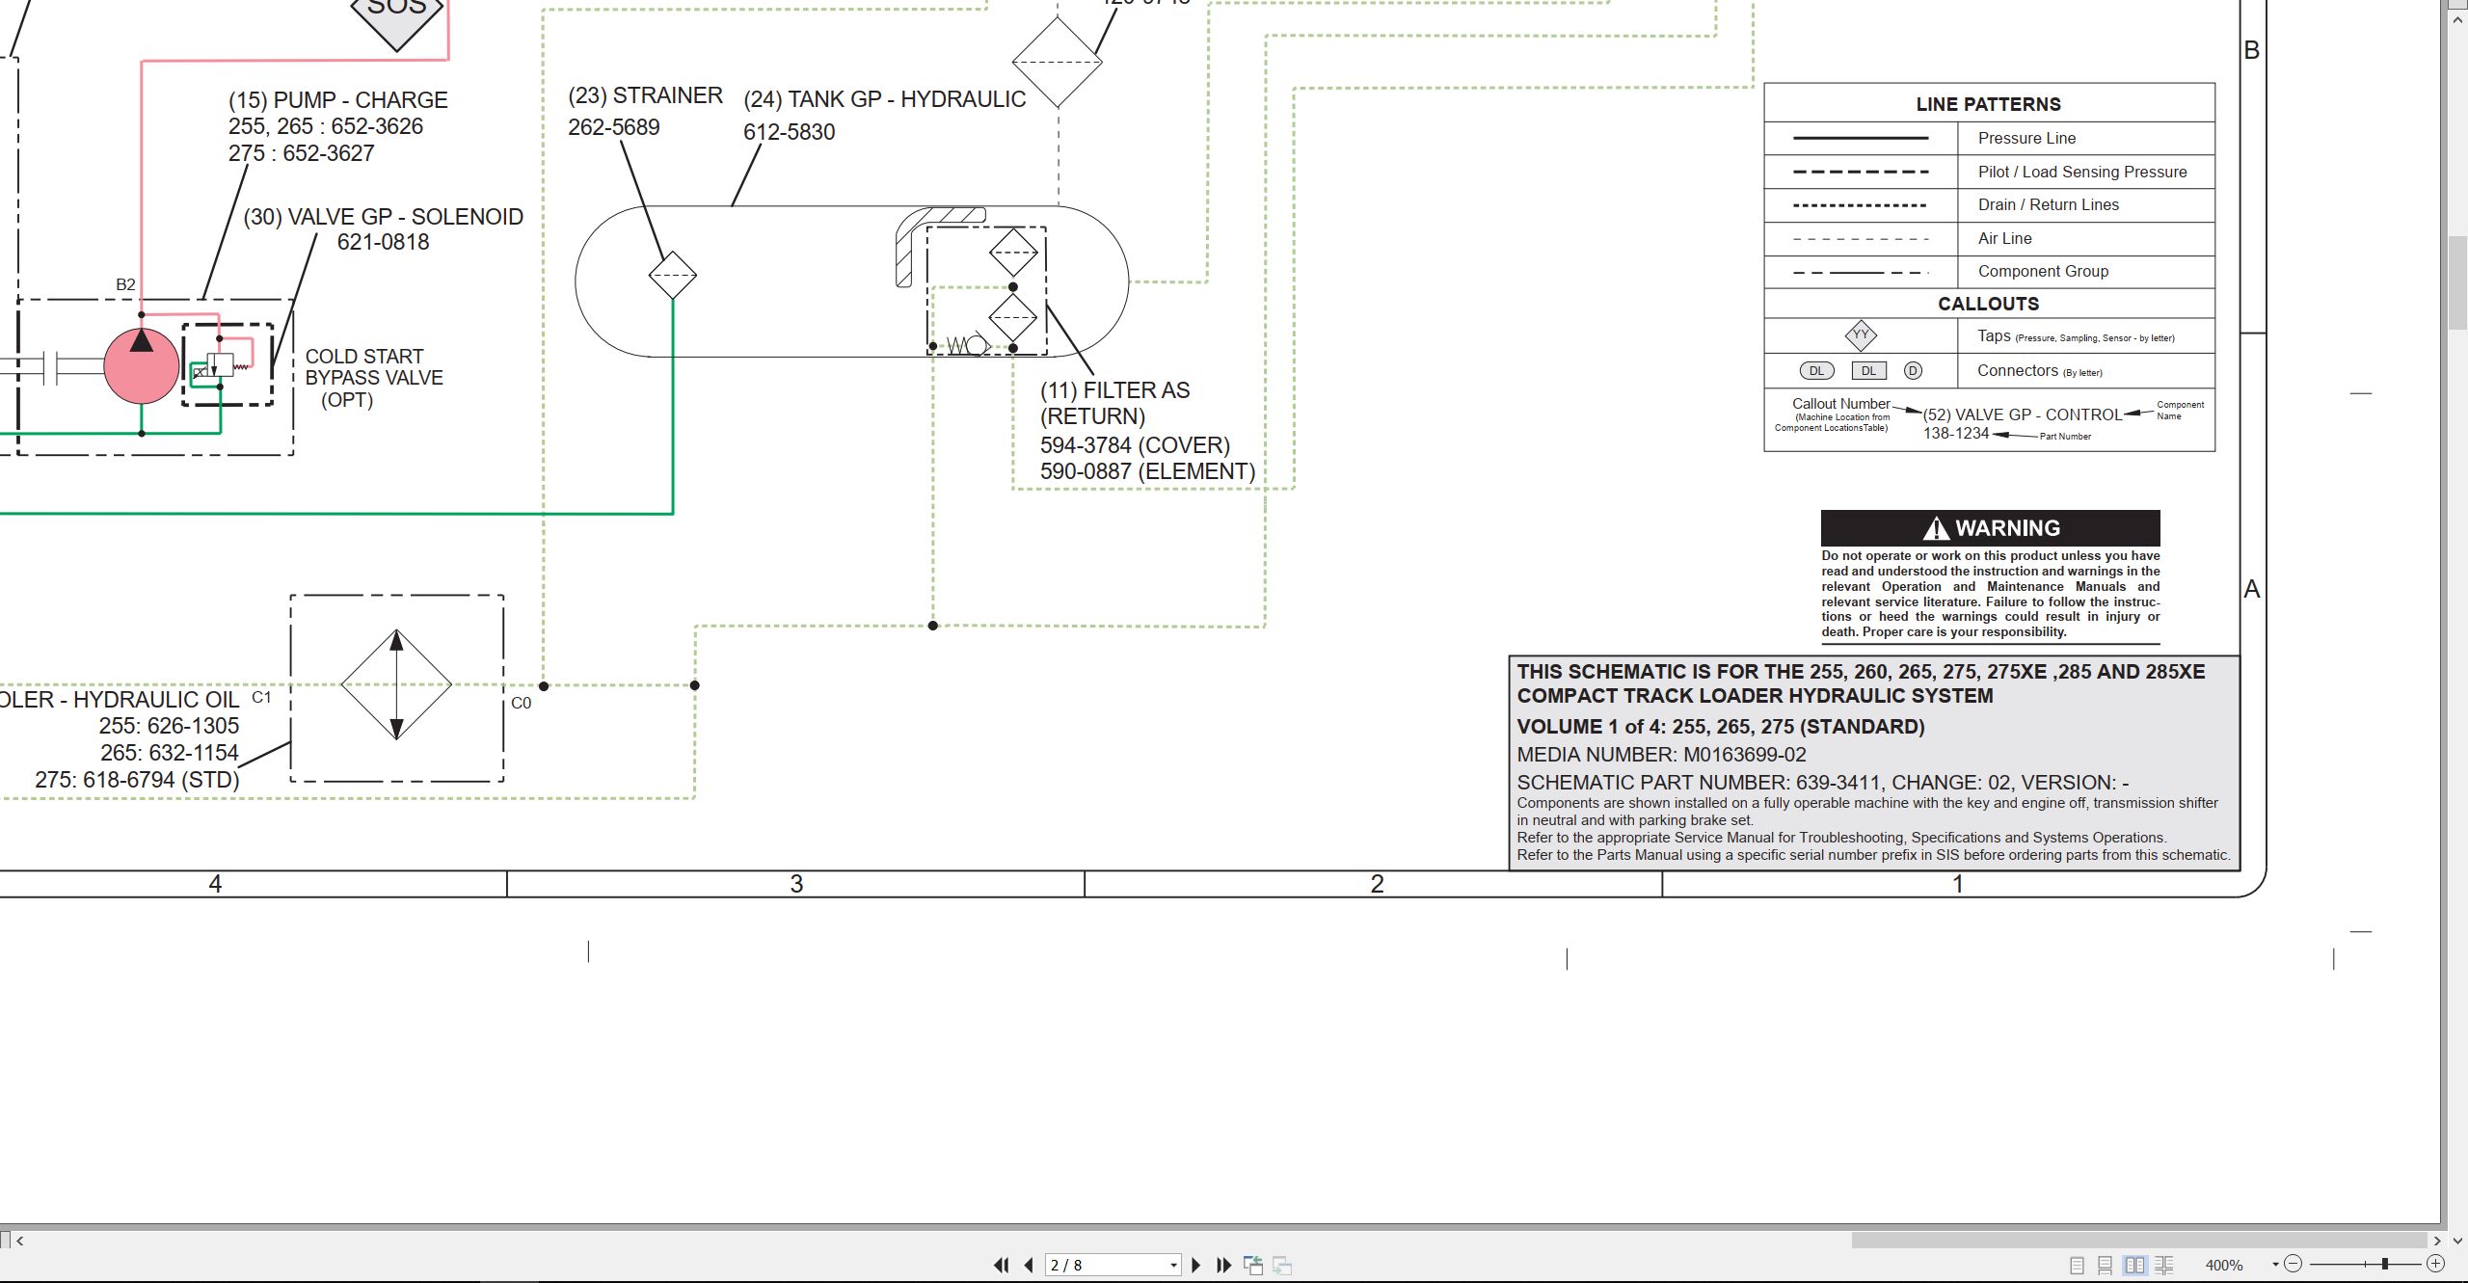Select the two-page facing view layout

pyautogui.click(x=2134, y=1265)
